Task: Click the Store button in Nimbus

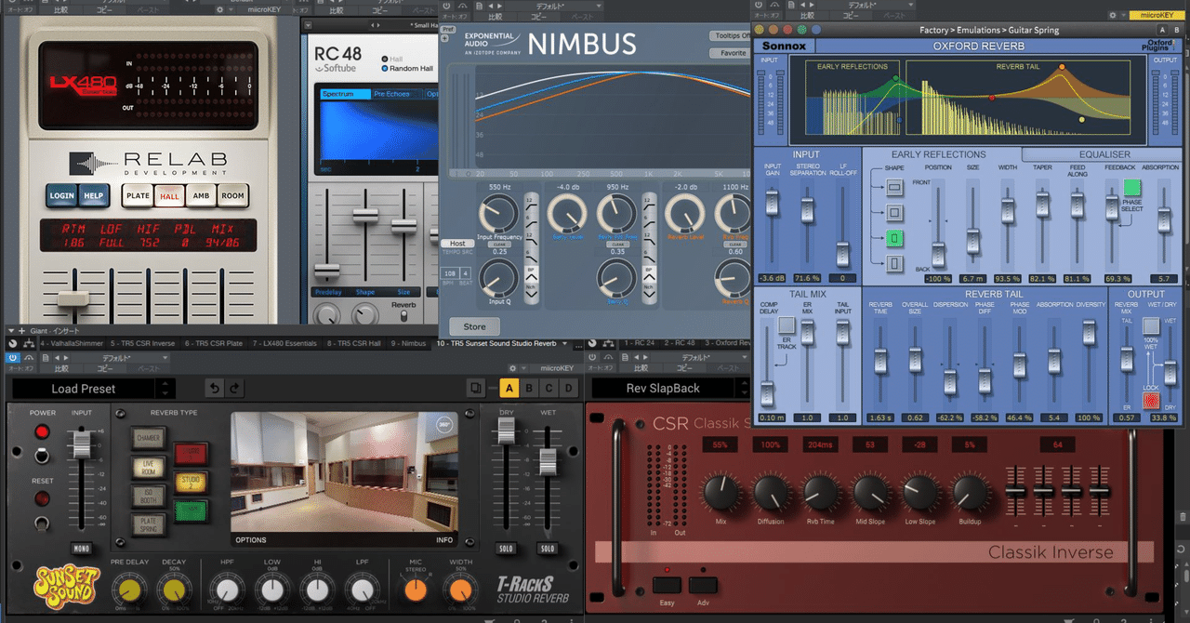Action: coord(474,326)
